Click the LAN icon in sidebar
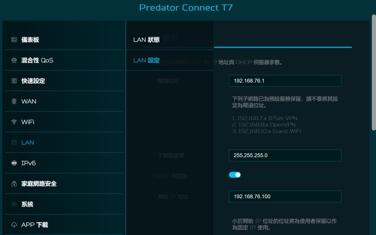Screen dimensions: 376x235 14,142
